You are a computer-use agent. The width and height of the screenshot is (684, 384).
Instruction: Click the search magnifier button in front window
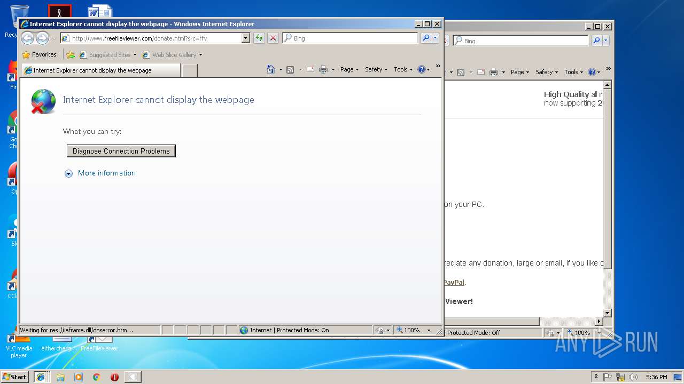tap(426, 38)
